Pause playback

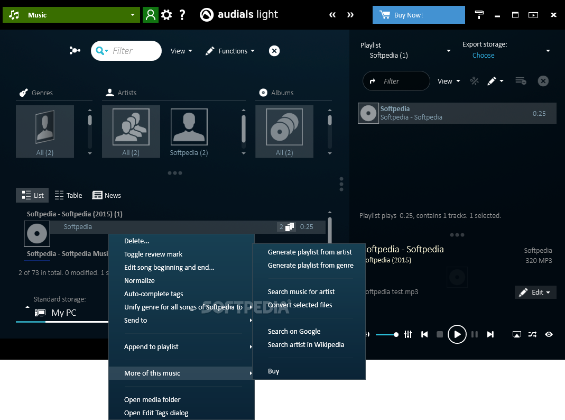[x=474, y=334]
